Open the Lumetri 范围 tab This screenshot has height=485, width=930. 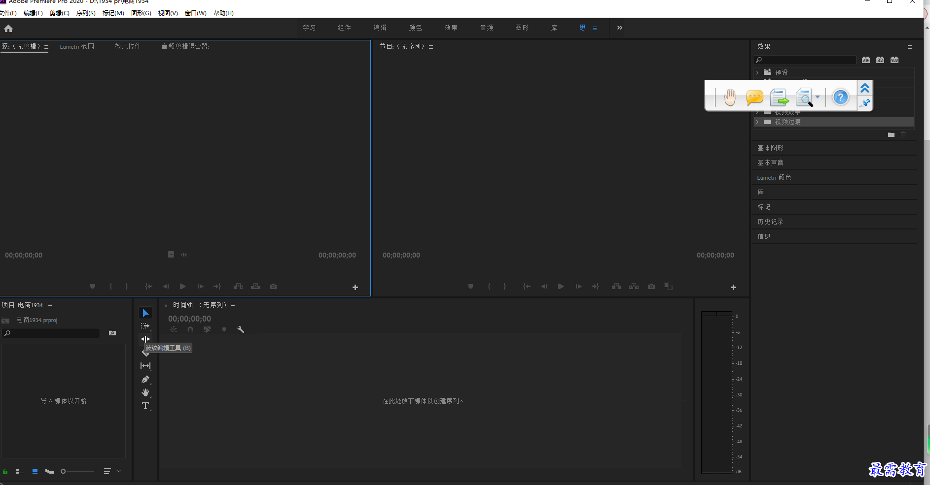click(x=77, y=47)
